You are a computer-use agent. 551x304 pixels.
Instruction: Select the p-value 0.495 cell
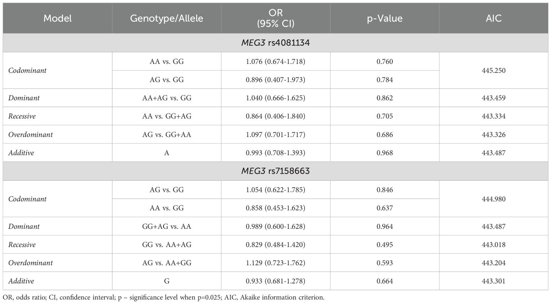[385, 245]
